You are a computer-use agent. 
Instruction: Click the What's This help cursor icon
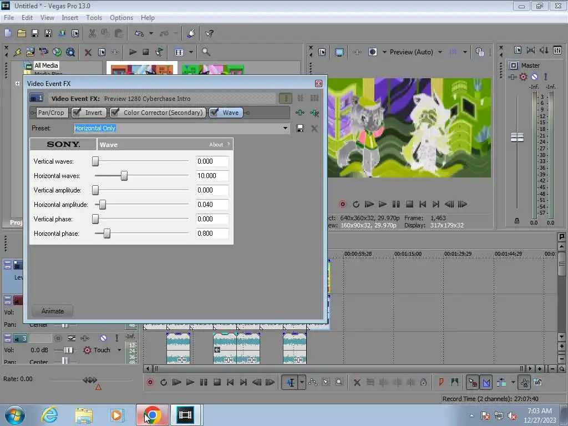coord(209,33)
